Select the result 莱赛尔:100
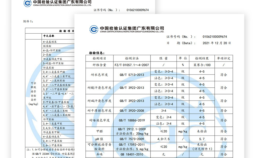The width and height of the screenshot is (259, 158). [202, 65]
